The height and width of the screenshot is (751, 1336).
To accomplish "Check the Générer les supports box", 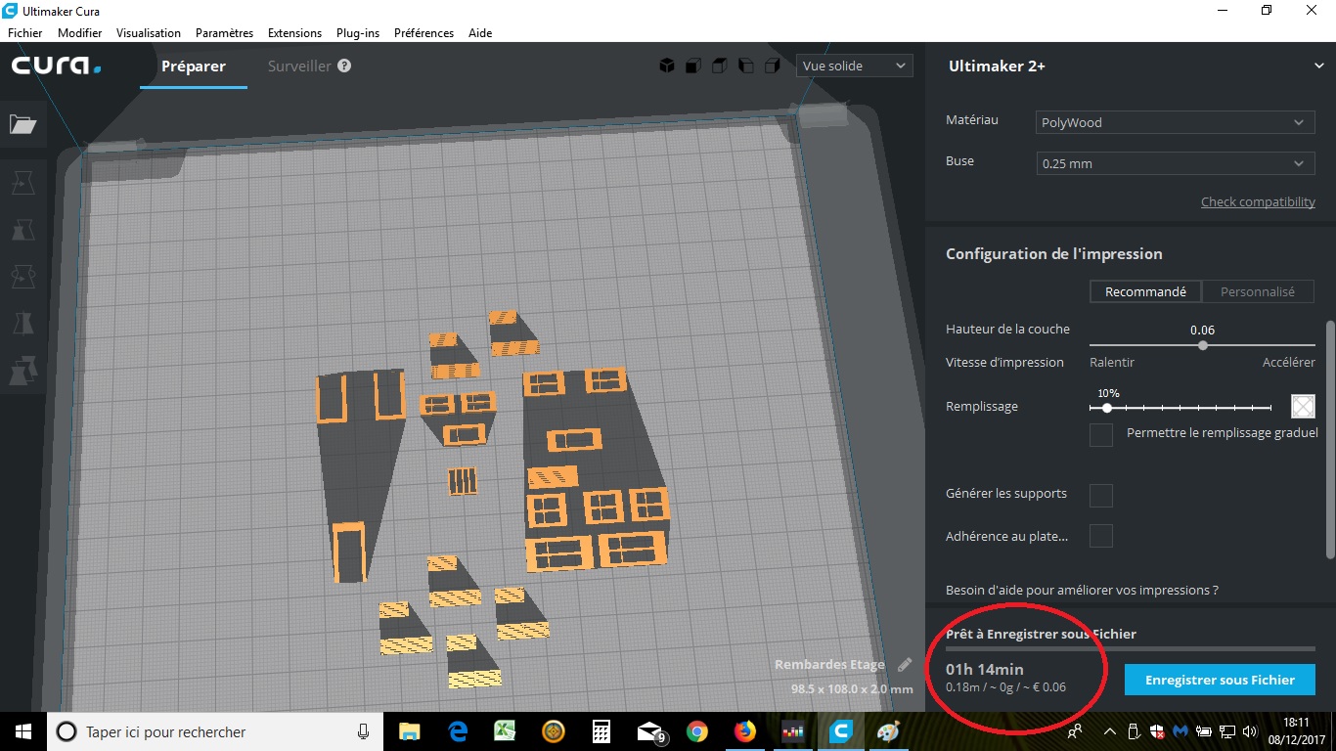I will [1101, 495].
